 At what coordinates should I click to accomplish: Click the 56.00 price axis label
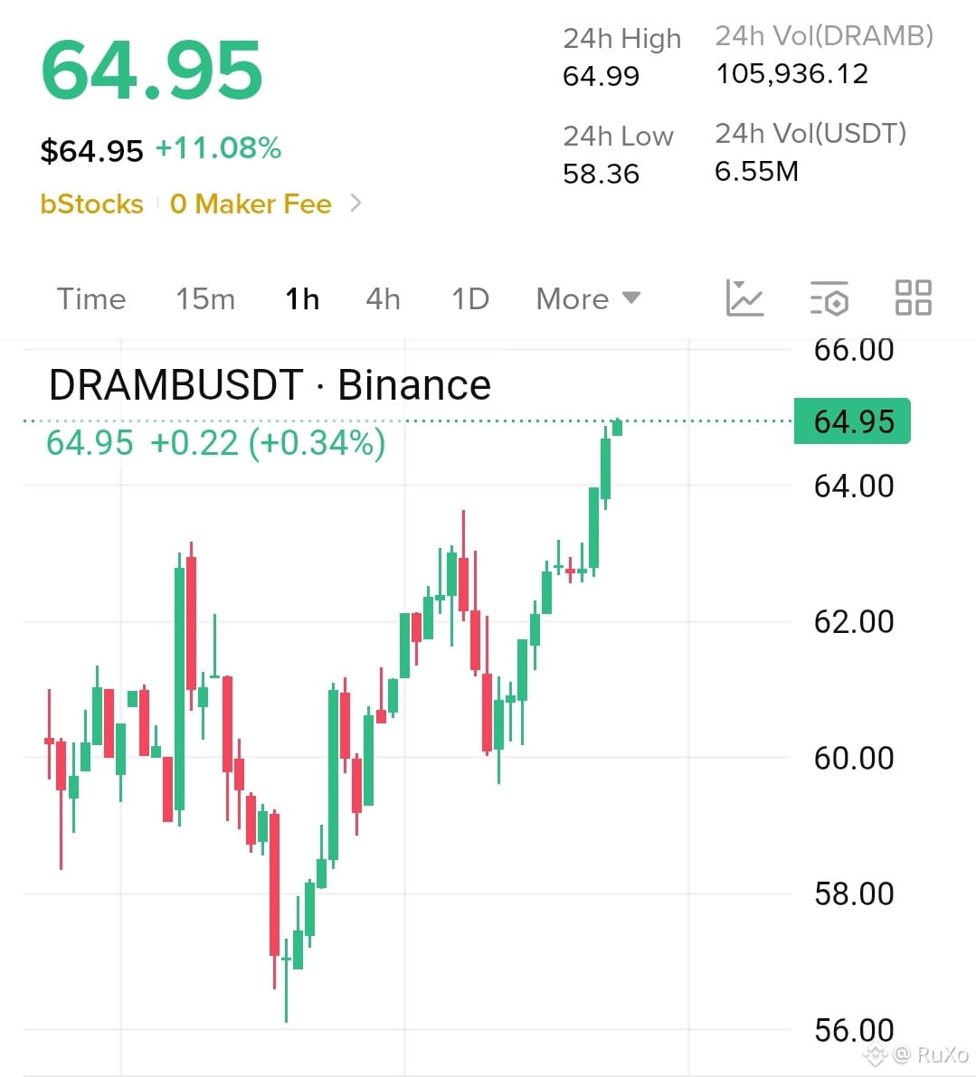[x=854, y=1030]
